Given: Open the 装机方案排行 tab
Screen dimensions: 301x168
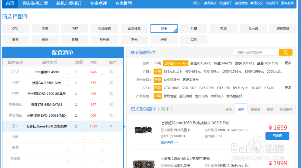Looking at the screenshot, I should pyautogui.click(x=69, y=3).
